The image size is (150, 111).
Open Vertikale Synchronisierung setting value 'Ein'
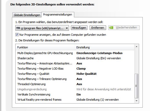pyautogui.click(x=79, y=94)
